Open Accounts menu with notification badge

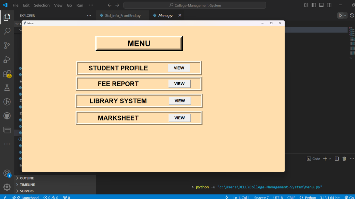click(7, 173)
